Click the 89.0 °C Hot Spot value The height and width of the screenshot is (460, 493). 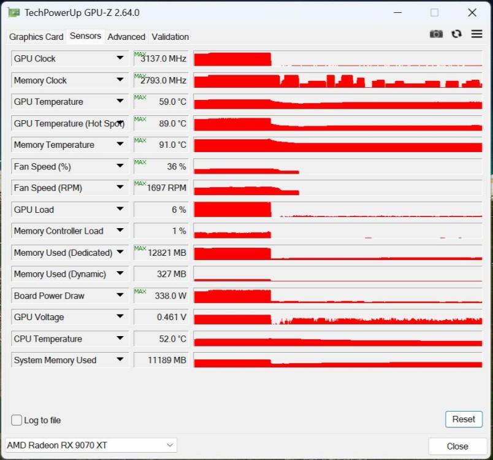pyautogui.click(x=161, y=123)
